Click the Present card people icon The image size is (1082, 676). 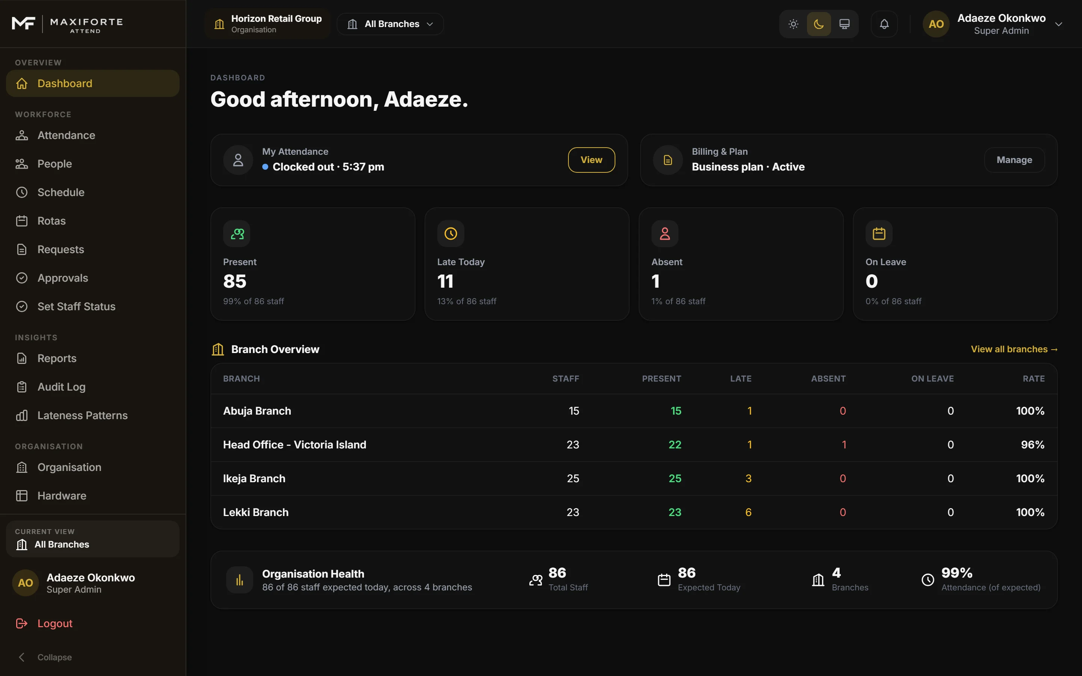tap(237, 233)
